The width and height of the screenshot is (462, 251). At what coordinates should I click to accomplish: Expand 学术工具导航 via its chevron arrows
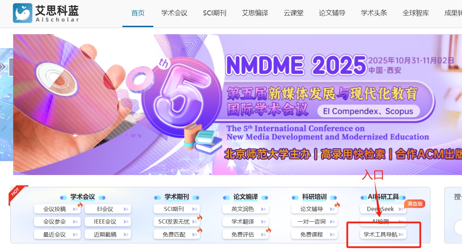(401, 234)
